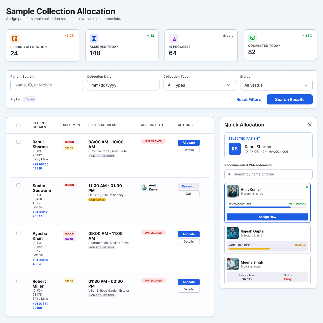The height and width of the screenshot is (323, 323).
Task: Tick the select-all checkbox in table header
Action: click(x=18, y=125)
